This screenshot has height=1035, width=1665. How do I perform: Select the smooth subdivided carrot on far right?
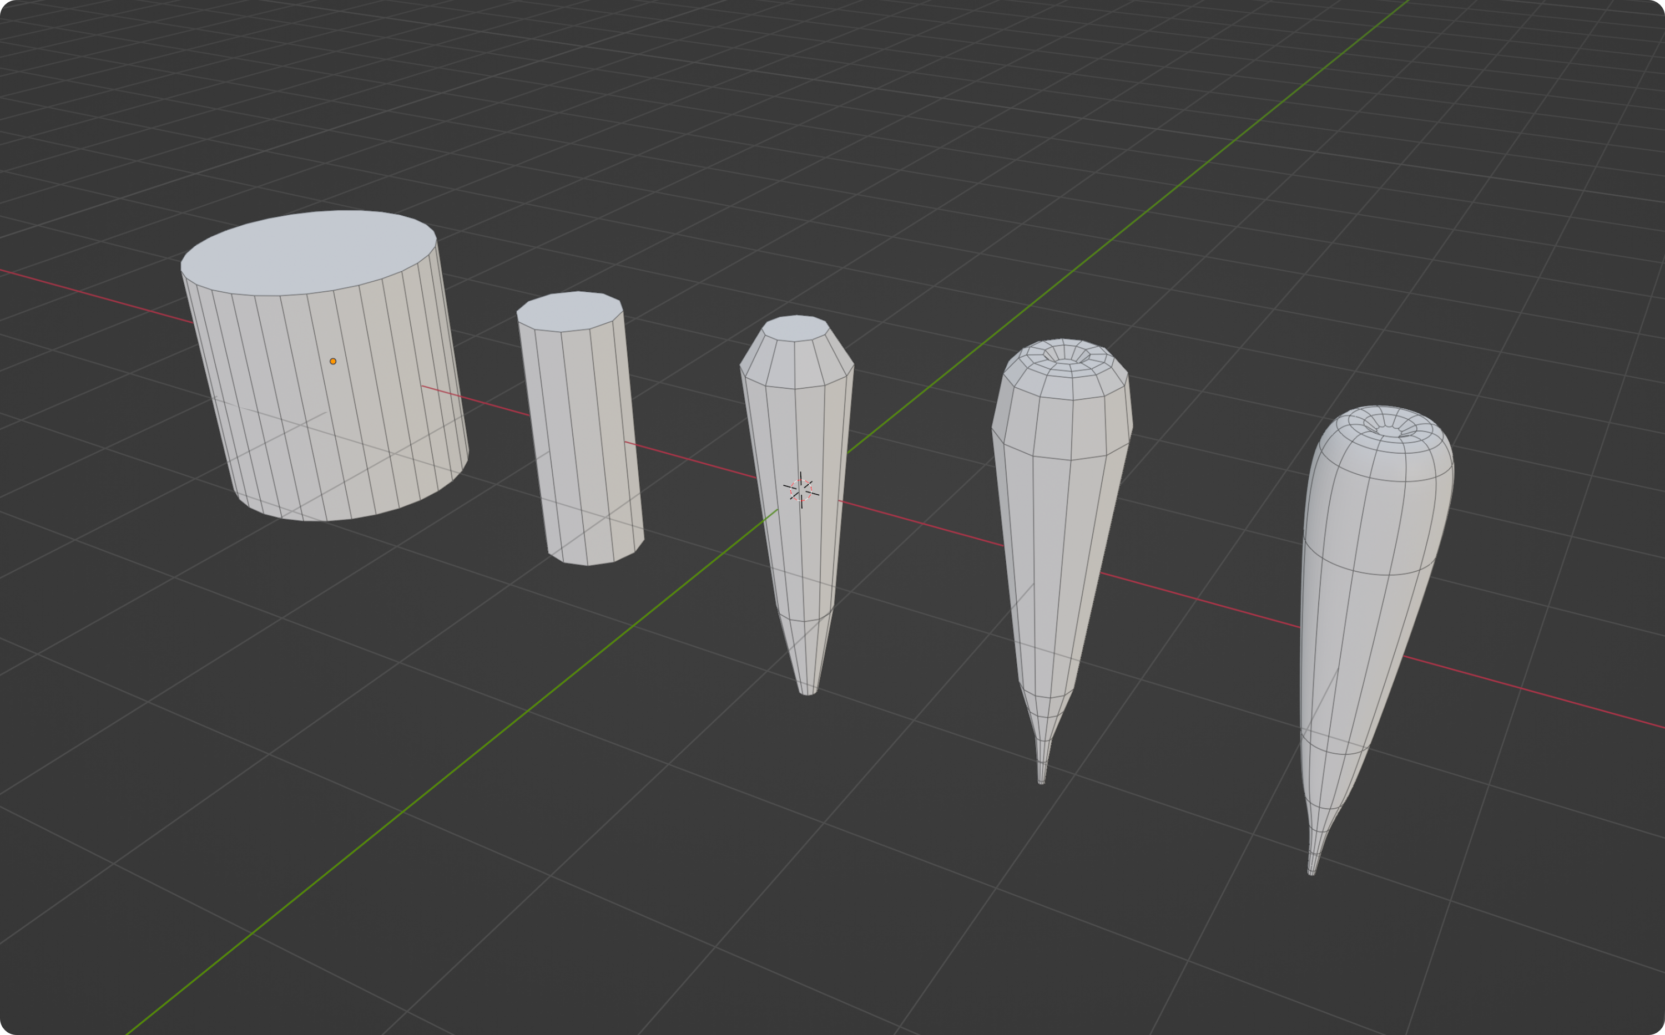tap(1363, 616)
